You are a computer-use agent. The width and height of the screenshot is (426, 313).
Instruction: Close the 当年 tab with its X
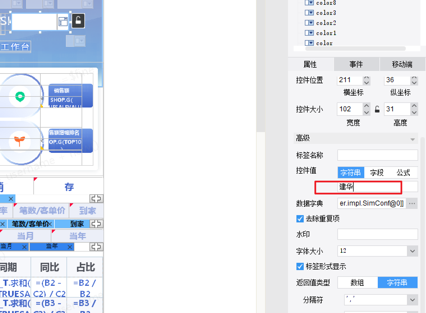[70, 247]
